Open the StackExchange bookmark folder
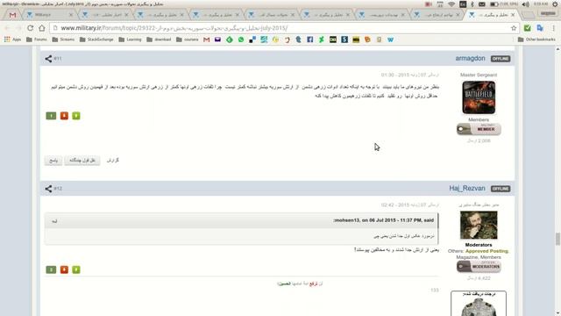Viewport: 561px width, 316px height. pyautogui.click(x=96, y=39)
